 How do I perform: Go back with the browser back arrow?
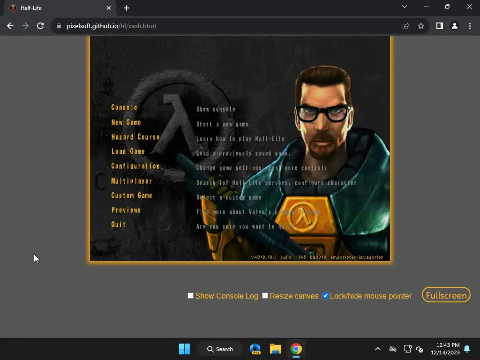coord(10,26)
